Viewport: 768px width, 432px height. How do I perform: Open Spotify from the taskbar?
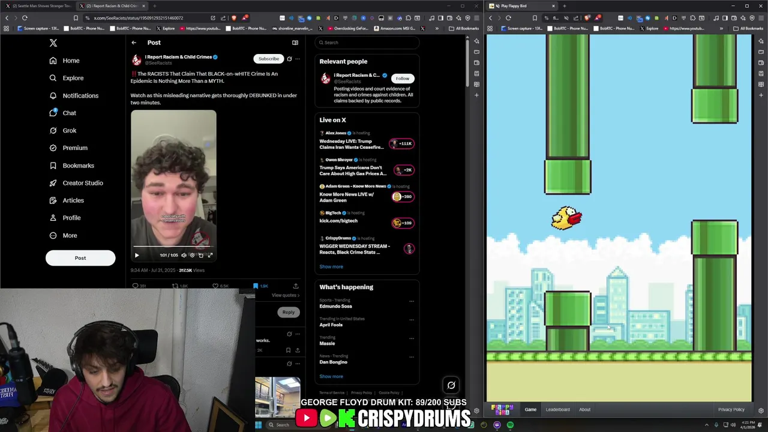510,425
